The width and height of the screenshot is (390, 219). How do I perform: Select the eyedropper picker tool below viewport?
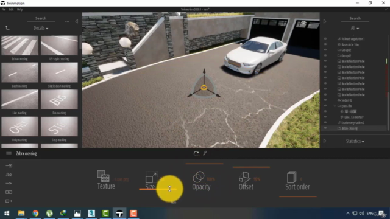[x=205, y=153]
